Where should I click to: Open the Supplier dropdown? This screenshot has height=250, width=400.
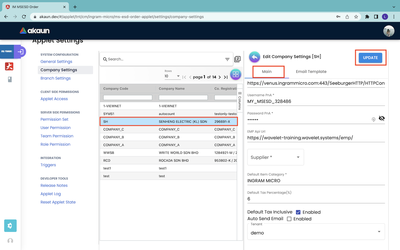pyautogui.click(x=275, y=157)
